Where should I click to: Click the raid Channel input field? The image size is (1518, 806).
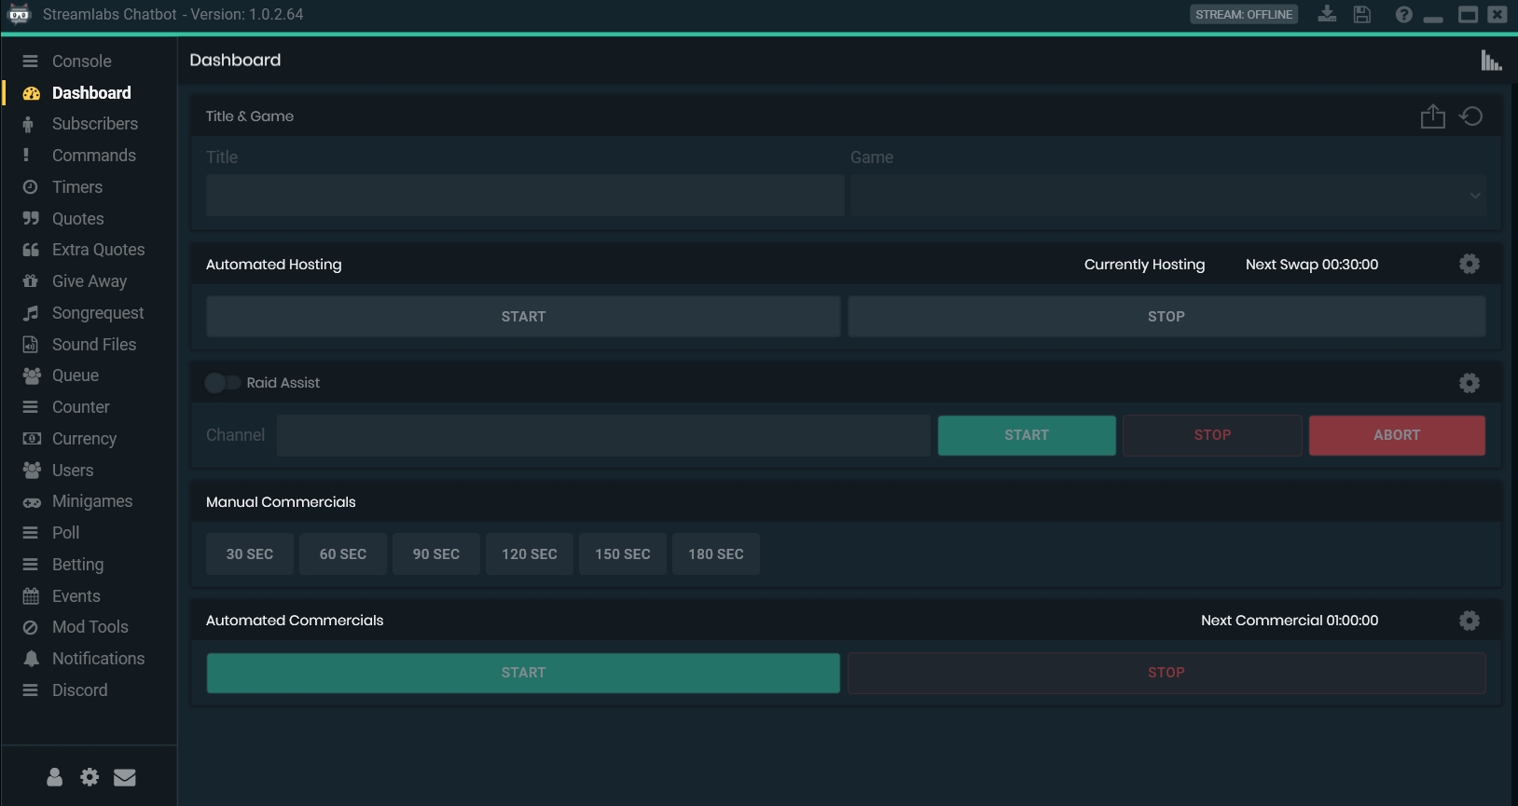click(603, 435)
